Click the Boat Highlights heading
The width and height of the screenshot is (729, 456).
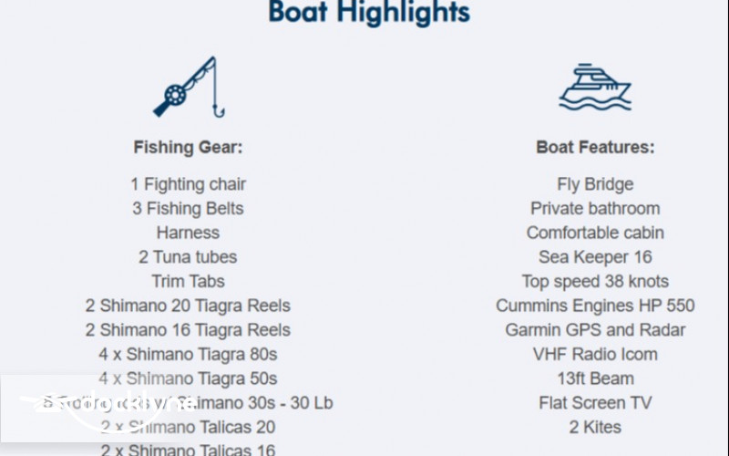[x=369, y=13]
